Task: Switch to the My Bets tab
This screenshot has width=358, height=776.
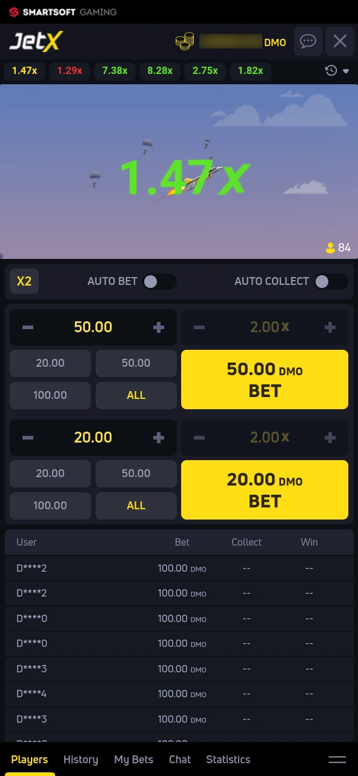Action: click(x=133, y=759)
